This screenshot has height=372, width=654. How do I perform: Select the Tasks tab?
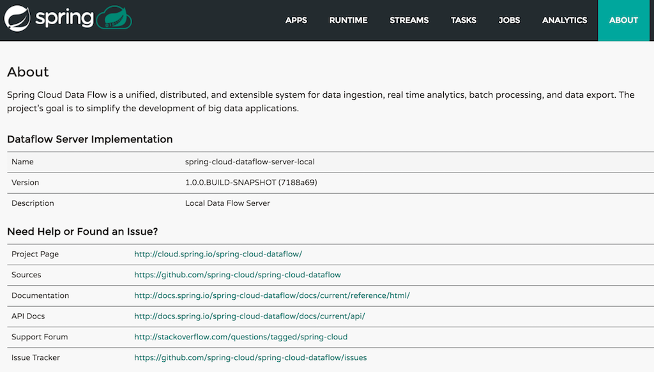click(464, 20)
